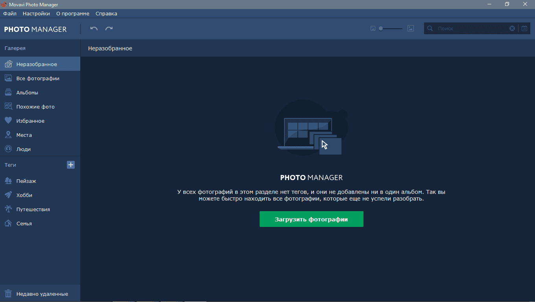Click the Все фотографии sidebar icon
Screen dimensions: 535x302
(8, 78)
